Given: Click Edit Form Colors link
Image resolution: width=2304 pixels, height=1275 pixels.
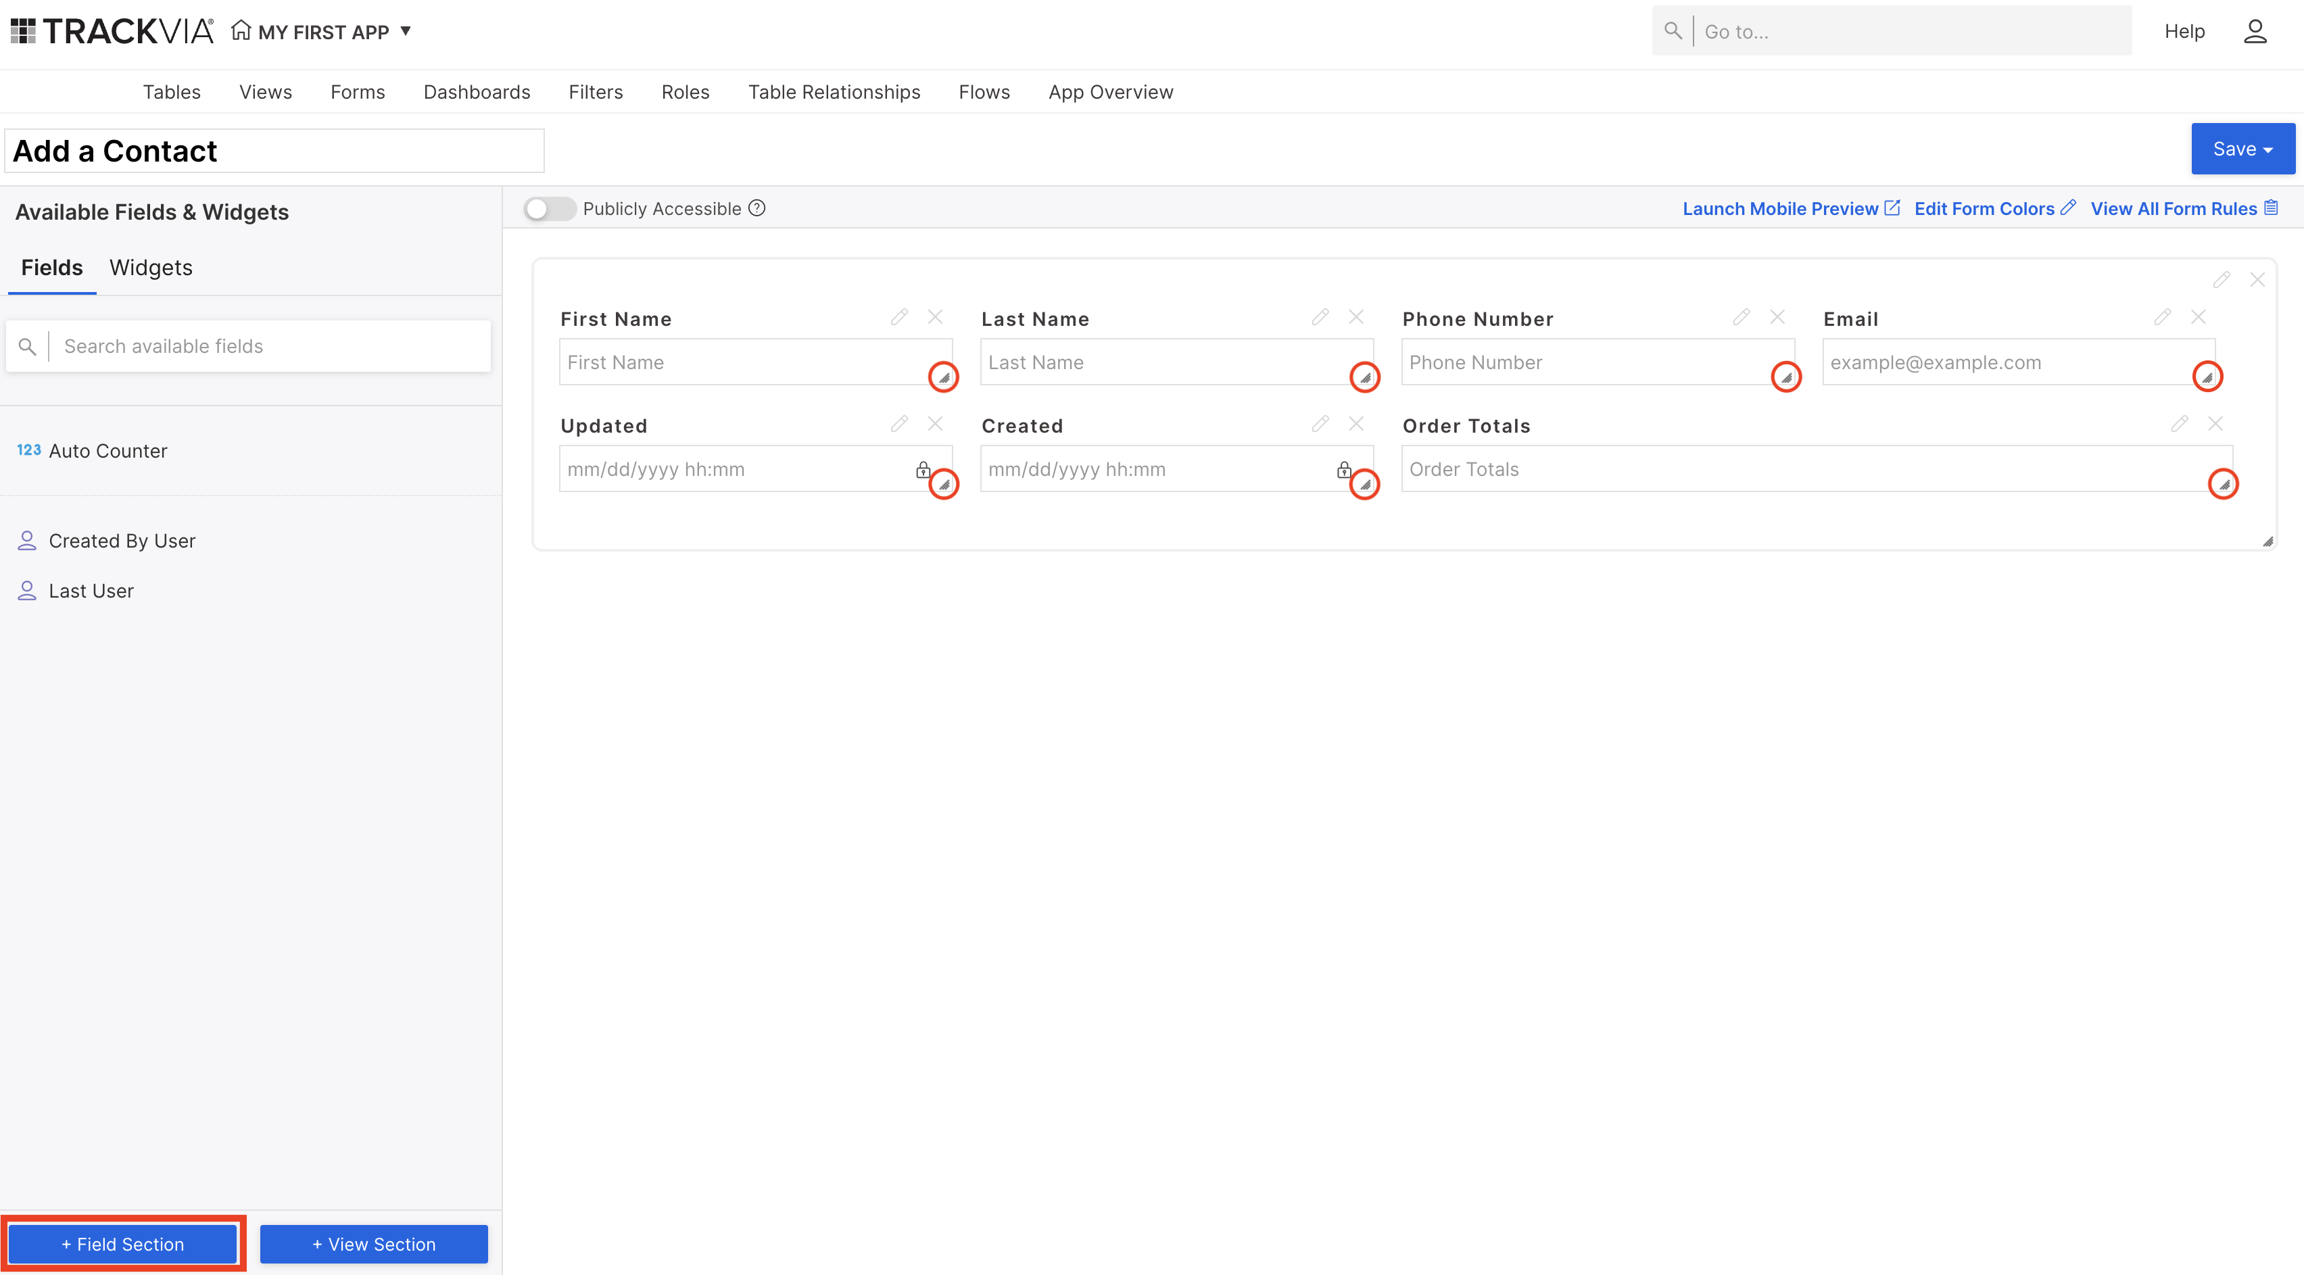Looking at the screenshot, I should pos(1994,208).
